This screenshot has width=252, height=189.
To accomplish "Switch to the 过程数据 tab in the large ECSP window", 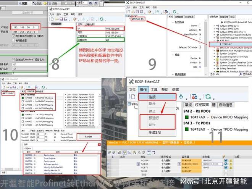I will pos(202,105).
